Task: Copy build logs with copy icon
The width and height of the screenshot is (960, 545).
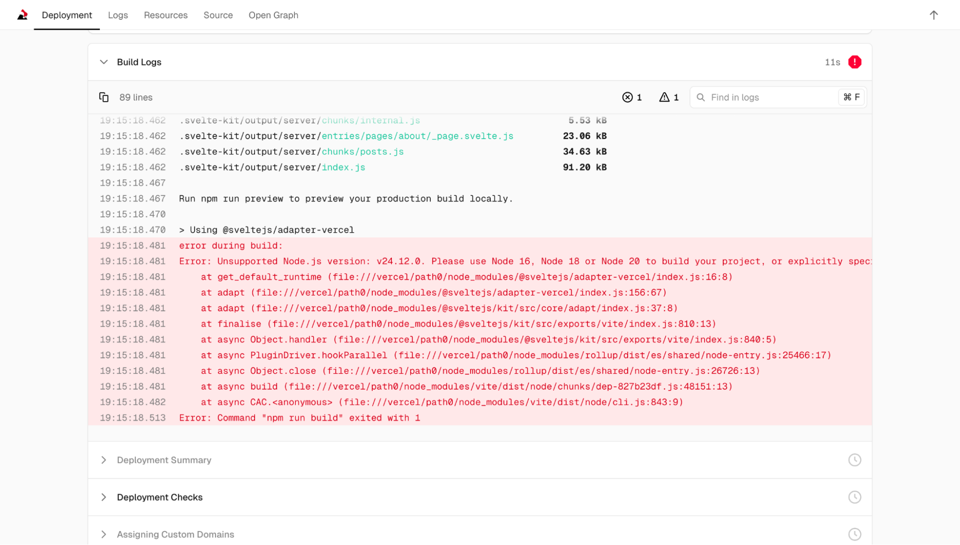Action: (x=104, y=97)
